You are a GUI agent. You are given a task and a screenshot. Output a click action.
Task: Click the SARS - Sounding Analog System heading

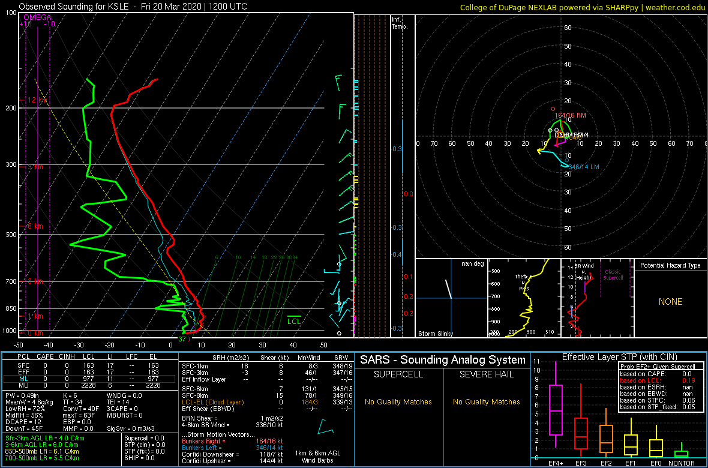click(x=443, y=360)
